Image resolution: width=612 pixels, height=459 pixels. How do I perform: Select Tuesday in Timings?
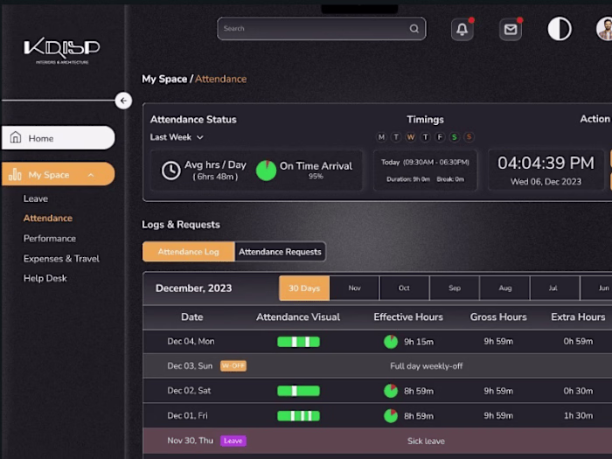(396, 137)
